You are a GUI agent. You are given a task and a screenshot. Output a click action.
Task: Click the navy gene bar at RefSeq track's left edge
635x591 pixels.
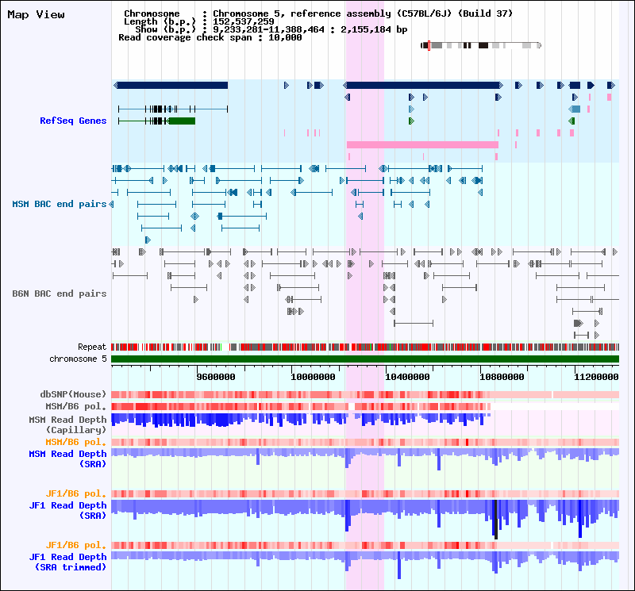pyautogui.click(x=171, y=85)
